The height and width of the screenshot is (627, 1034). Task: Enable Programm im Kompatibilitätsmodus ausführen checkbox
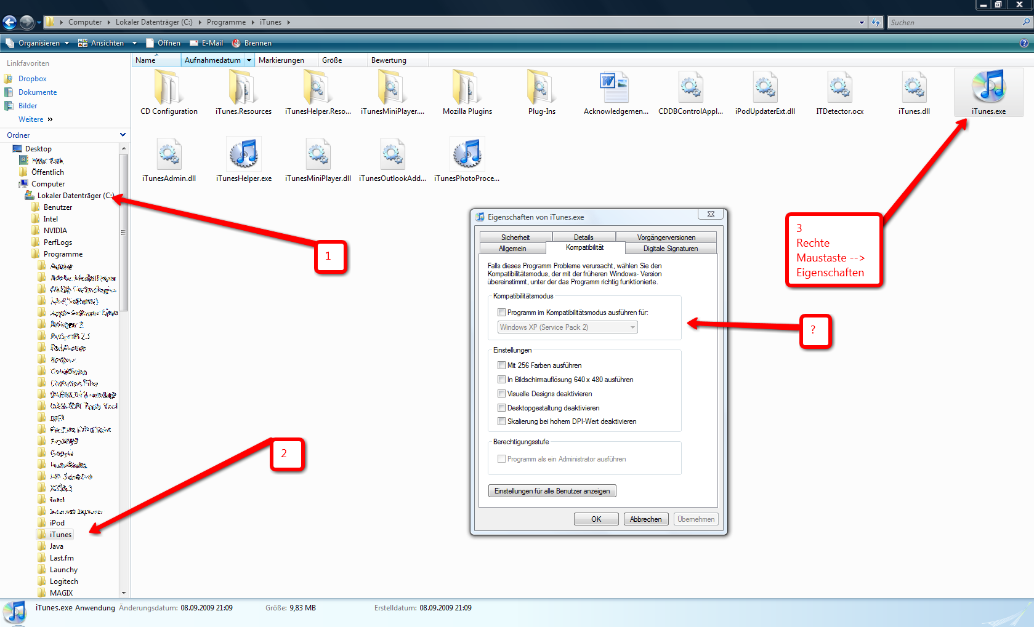(501, 313)
